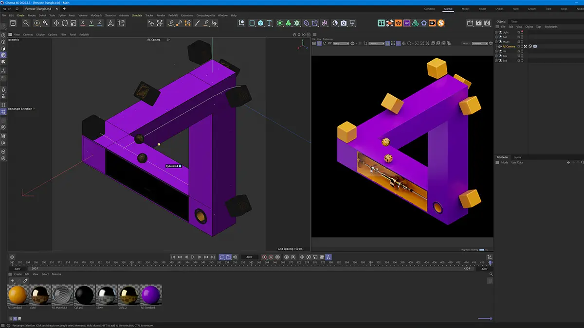584x328 pixels.
Task: Click the current frame field 420 F
Action: click(x=249, y=257)
